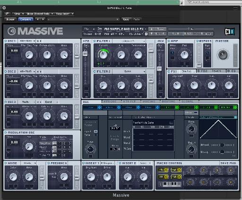
Task: Open the Noise type dropdown
Action: tap(29, 163)
